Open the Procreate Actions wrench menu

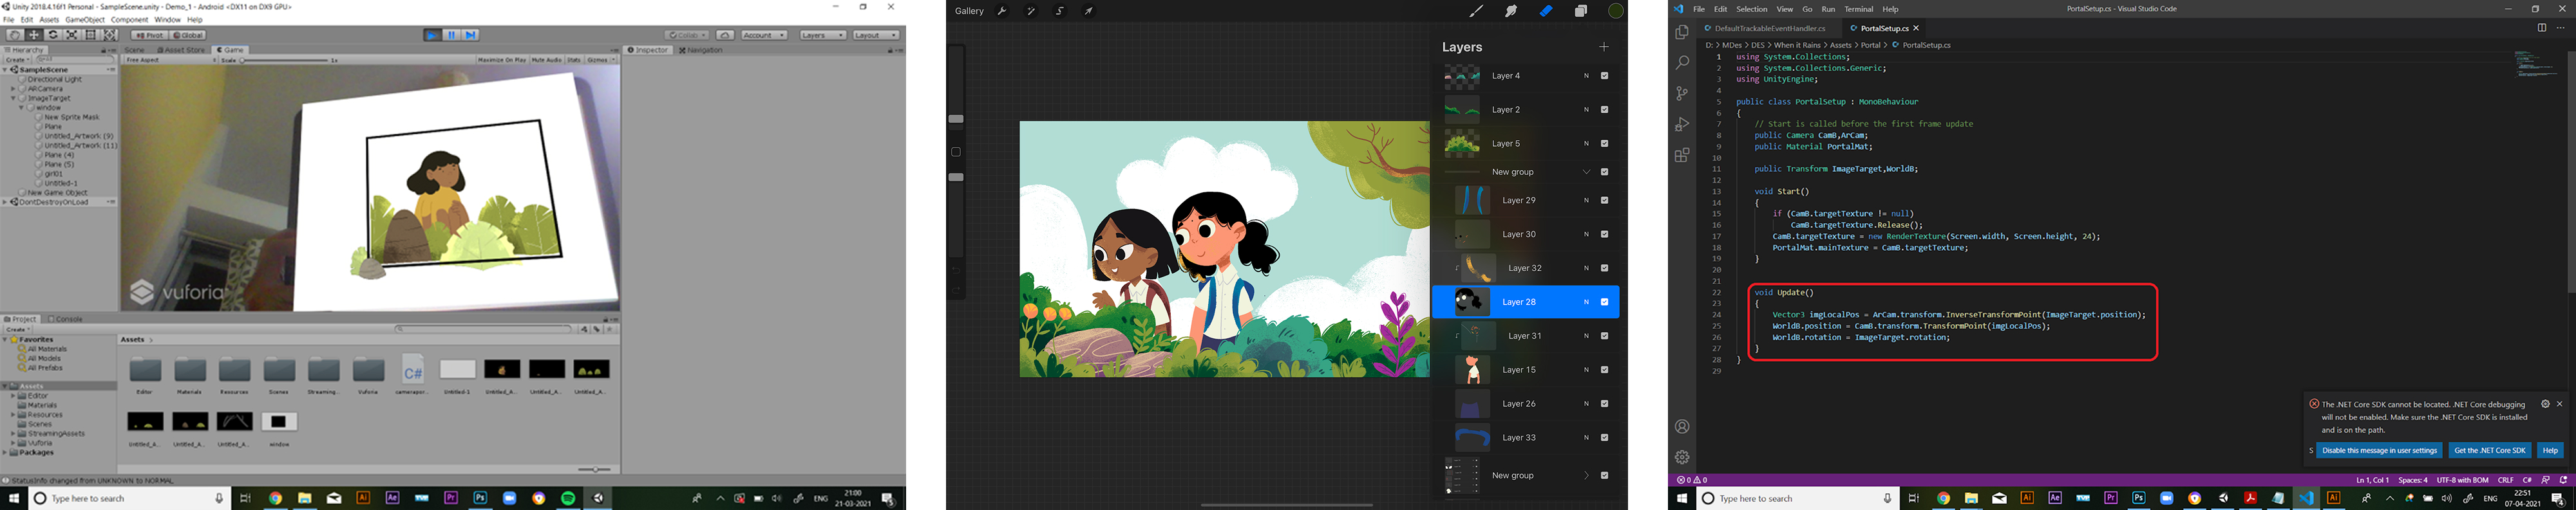[x=1002, y=11]
